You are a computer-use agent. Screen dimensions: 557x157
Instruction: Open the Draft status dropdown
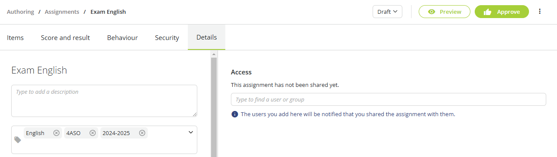tap(387, 12)
